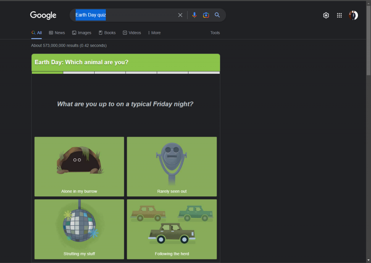
Task: Choose the 'Following the herd' label
Action: coord(172,254)
